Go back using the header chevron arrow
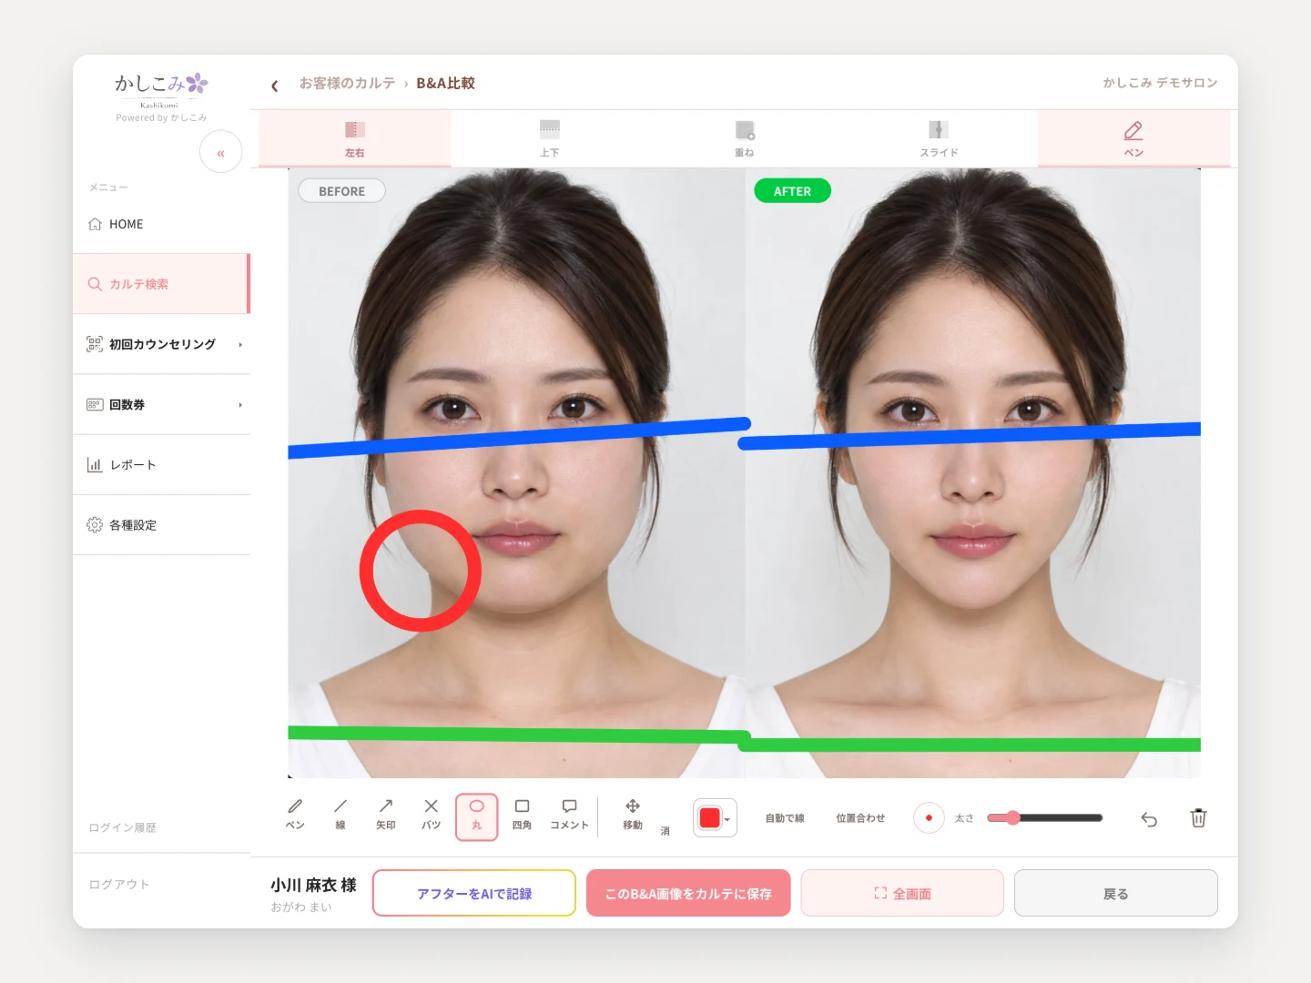 point(275,86)
